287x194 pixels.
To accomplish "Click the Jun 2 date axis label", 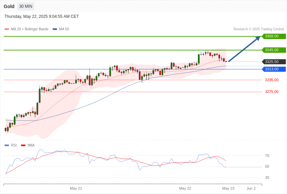I will pyautogui.click(x=251, y=188).
